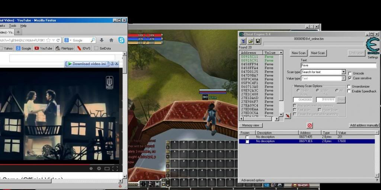Click the Skype icon in Firefox toolbar

click(121, 40)
